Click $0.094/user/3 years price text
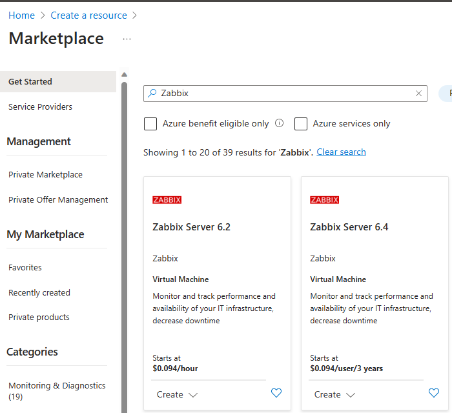Viewport: 452px width, 413px height. tap(347, 368)
